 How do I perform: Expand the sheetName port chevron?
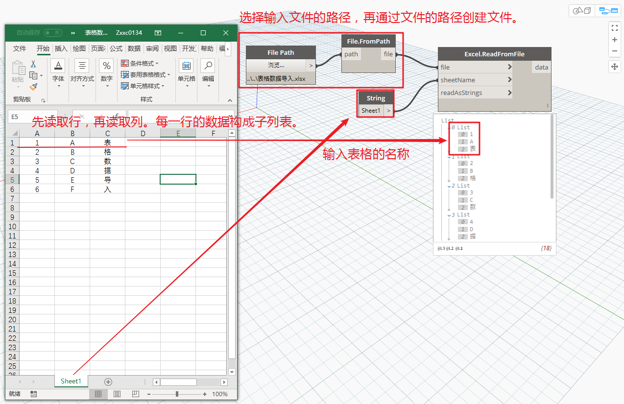510,80
